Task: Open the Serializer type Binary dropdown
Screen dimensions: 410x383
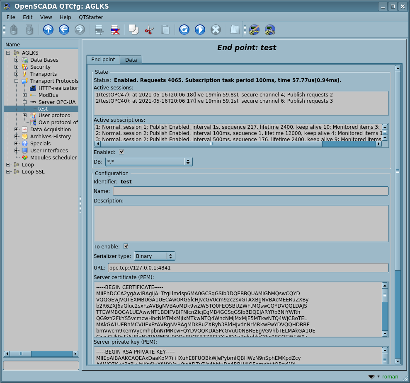Action: point(154,256)
